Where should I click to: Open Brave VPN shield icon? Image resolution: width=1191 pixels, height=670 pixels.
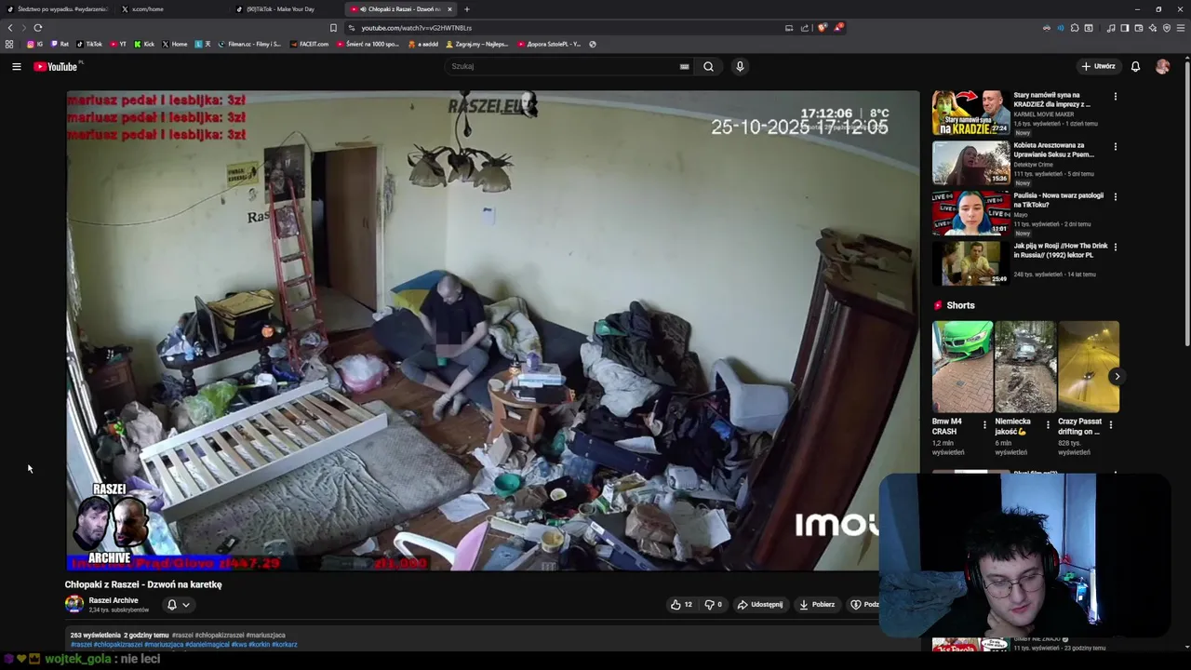coord(1167,28)
